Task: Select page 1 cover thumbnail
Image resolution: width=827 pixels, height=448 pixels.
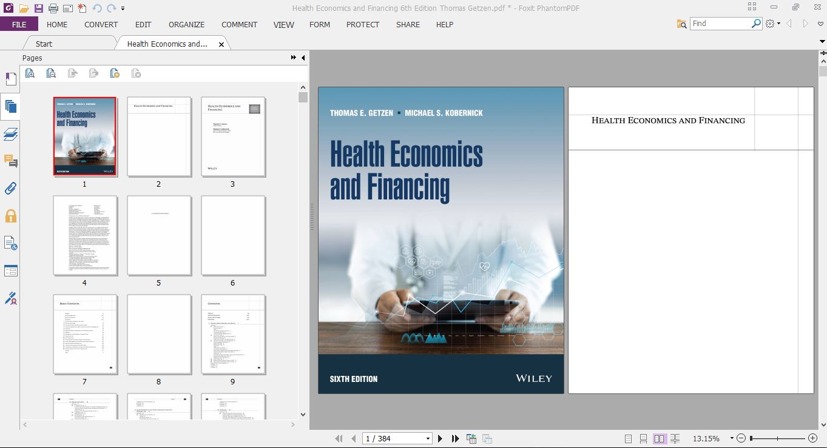Action: (x=84, y=136)
